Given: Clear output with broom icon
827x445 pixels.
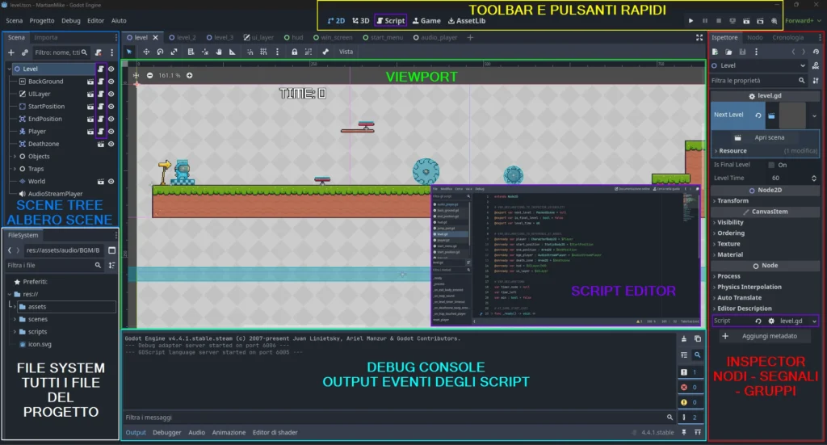Looking at the screenshot, I should coord(684,339).
